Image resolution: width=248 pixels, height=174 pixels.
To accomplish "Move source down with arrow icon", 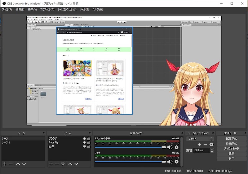I will click(x=76, y=164).
